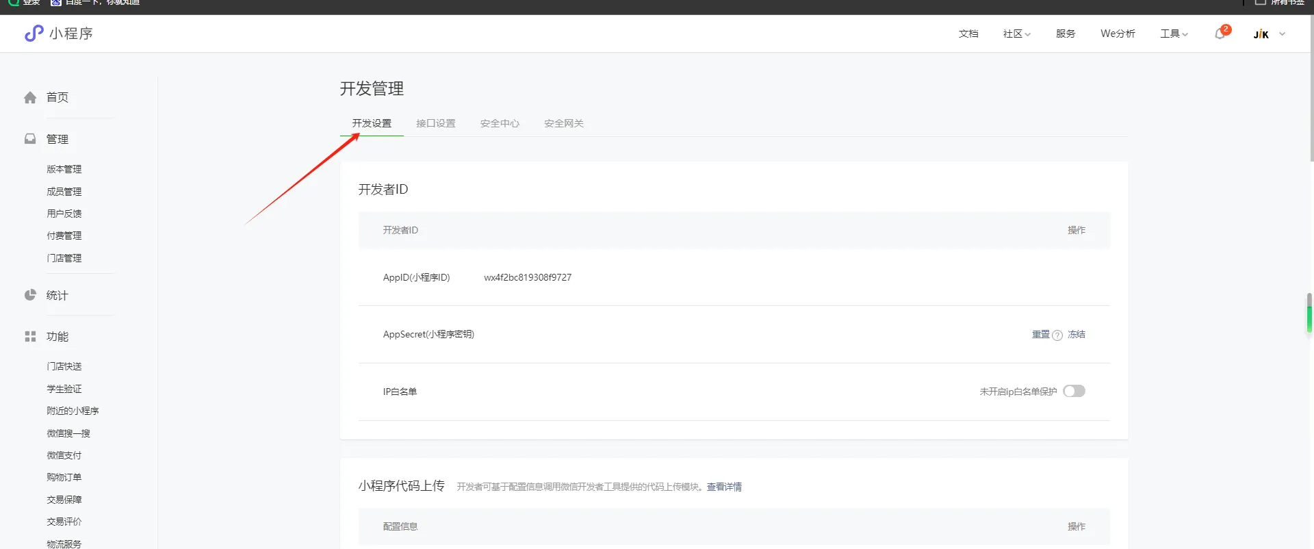
Task: Switch to the 安全网关 tab
Action: pos(564,123)
